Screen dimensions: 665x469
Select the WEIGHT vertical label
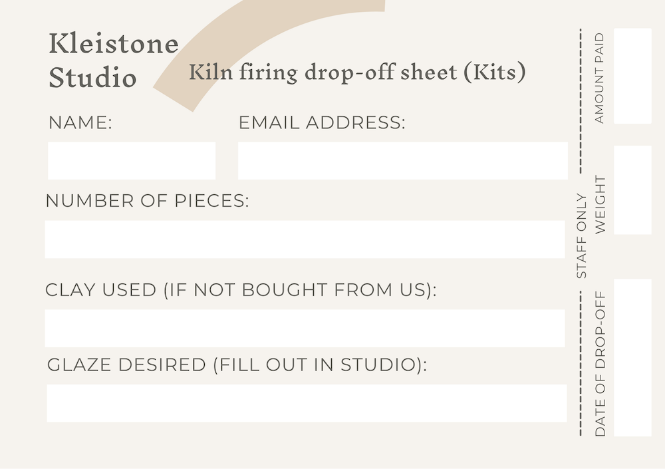[x=600, y=204]
